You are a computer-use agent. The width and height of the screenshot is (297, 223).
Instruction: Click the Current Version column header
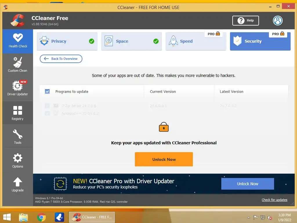163,91
